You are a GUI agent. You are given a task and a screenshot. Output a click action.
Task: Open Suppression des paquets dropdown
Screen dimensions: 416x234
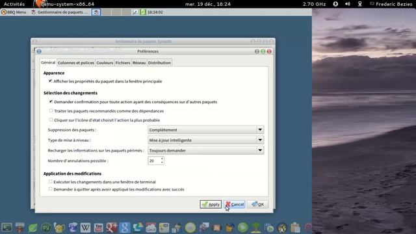tap(205, 130)
